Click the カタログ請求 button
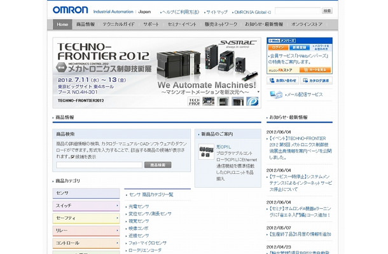This screenshot has height=254, width=388. tap(316, 81)
